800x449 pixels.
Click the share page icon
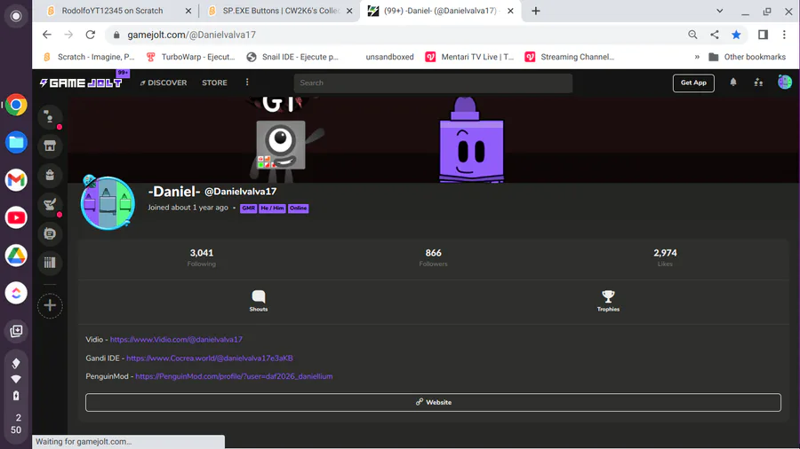coord(715,35)
